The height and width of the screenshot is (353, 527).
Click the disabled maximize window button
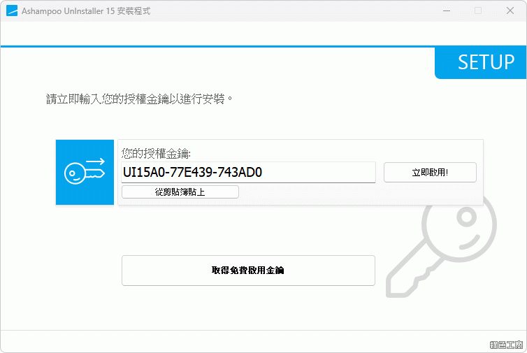click(478, 11)
